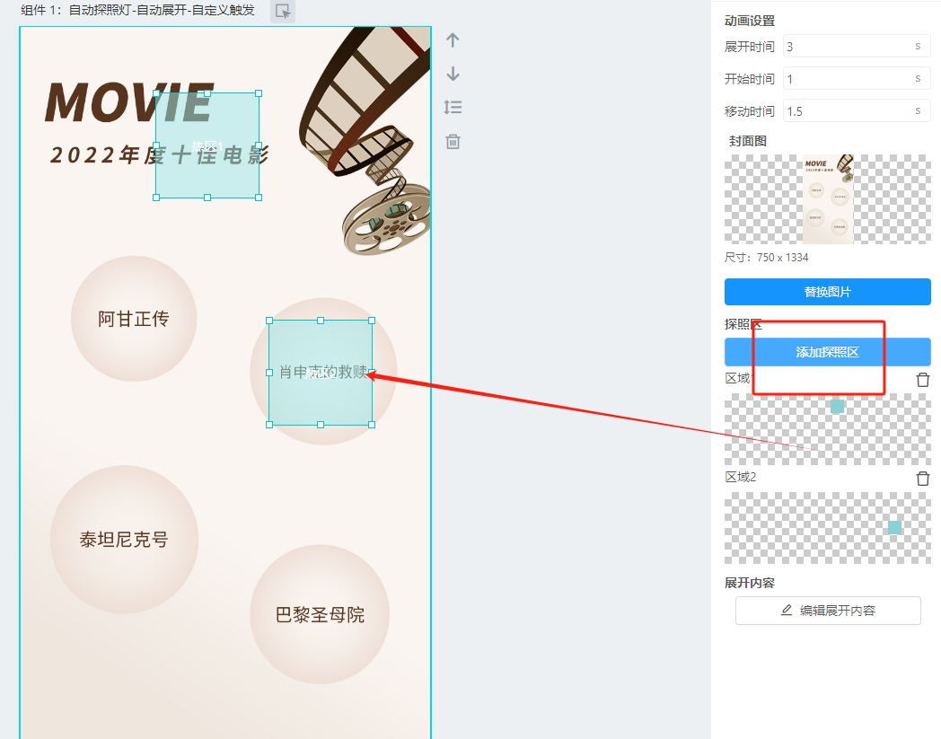941x739 pixels.
Task: Select the 封面图 cover thumbnail
Action: point(827,198)
